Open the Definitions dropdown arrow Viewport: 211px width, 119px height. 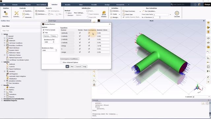46,14
